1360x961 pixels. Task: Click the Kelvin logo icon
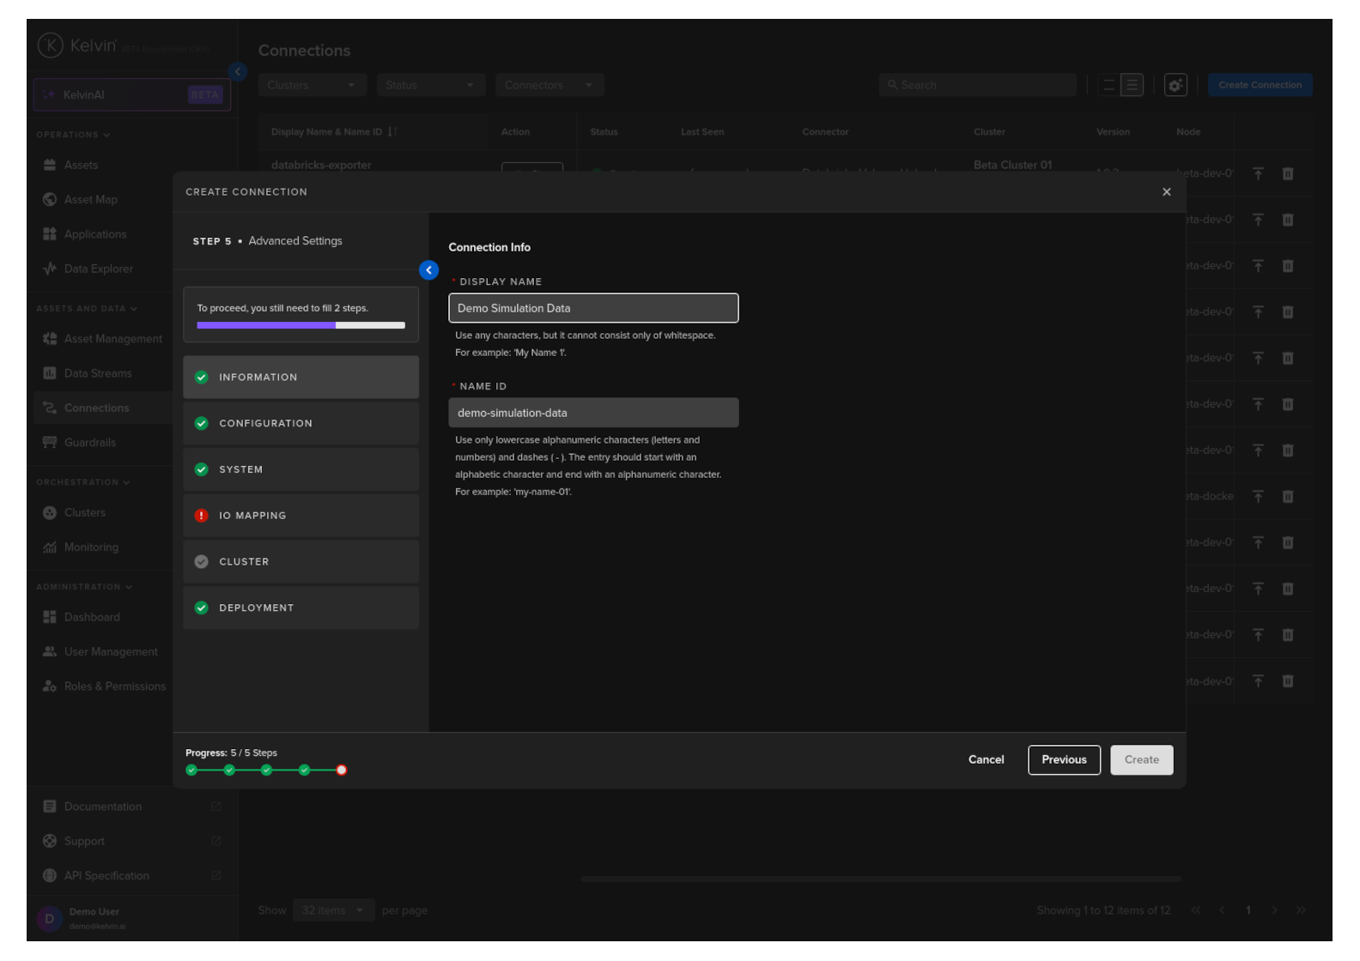(51, 45)
